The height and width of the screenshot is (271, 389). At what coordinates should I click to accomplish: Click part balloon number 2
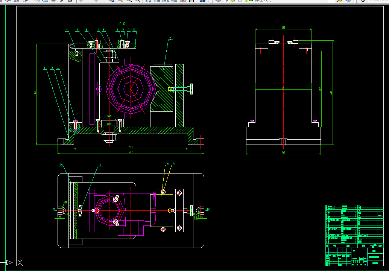[x=52, y=68]
